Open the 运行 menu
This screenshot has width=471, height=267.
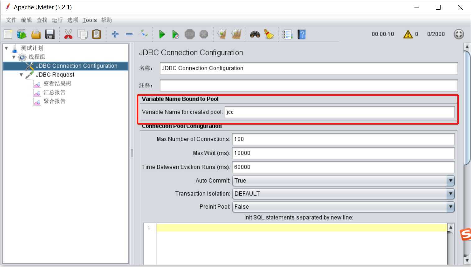tap(57, 20)
